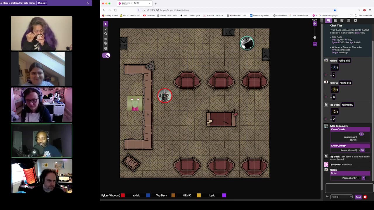The width and height of the screenshot is (374, 210).
Task: Open the Other Bookmarks folder
Action: coord(363,15)
